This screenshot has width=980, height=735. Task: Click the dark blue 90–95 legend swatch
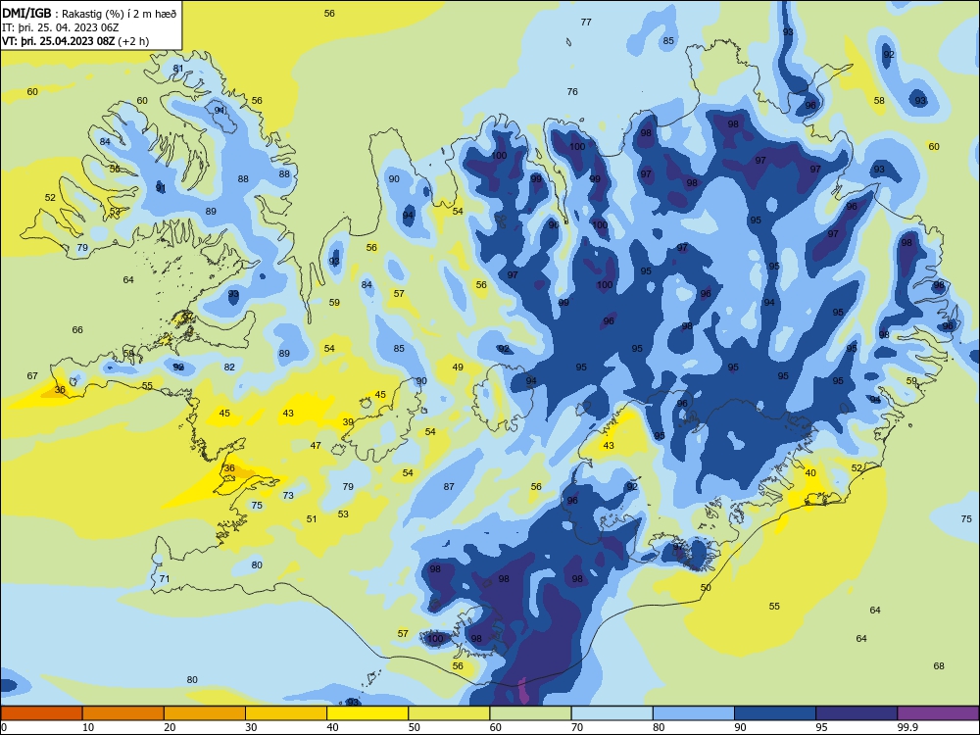pos(775,713)
